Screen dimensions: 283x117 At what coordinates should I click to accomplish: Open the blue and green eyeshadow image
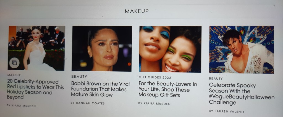point(170,49)
